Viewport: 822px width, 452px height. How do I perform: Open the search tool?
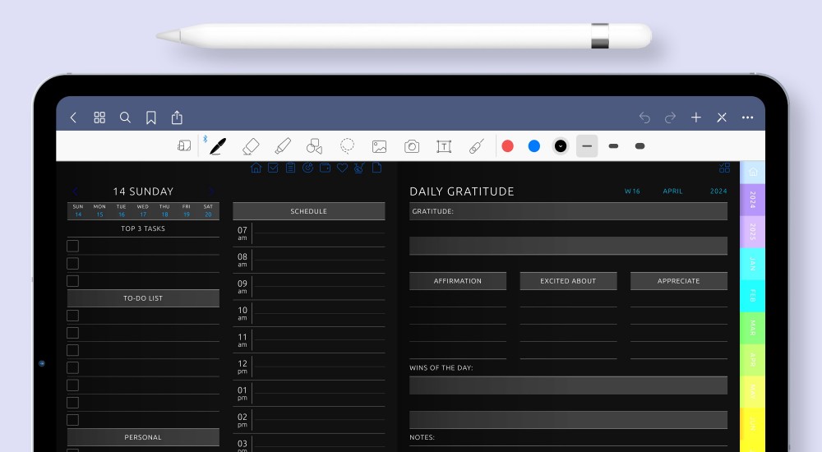pyautogui.click(x=125, y=118)
